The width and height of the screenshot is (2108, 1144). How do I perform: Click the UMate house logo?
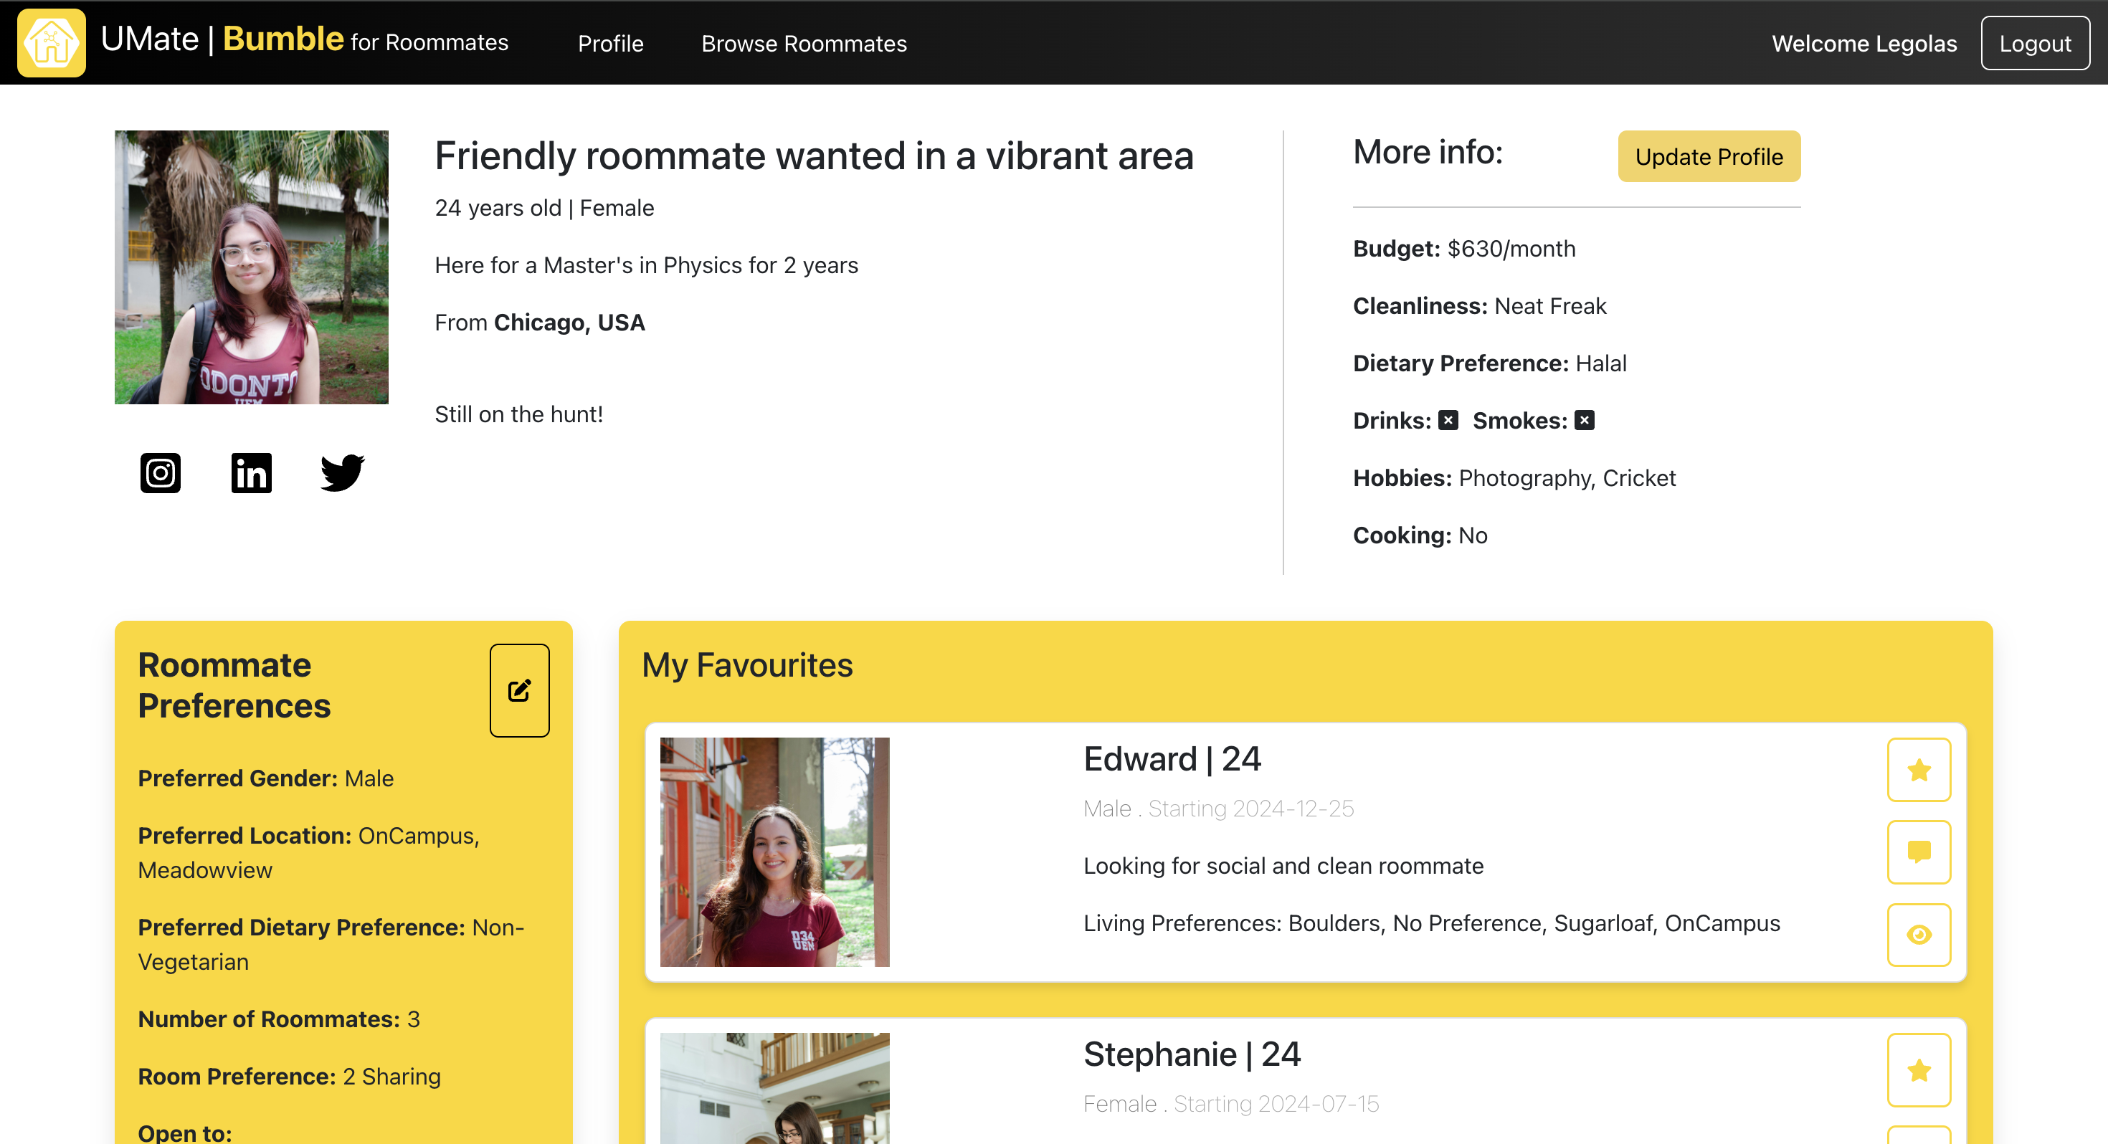(x=52, y=42)
